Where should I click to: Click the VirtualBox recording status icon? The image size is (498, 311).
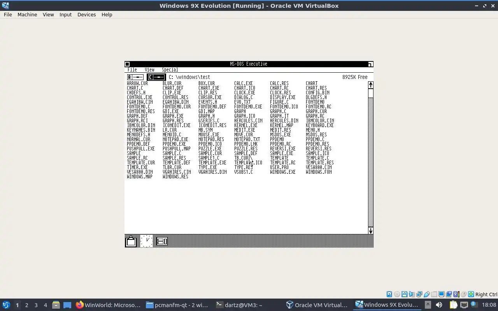449,294
